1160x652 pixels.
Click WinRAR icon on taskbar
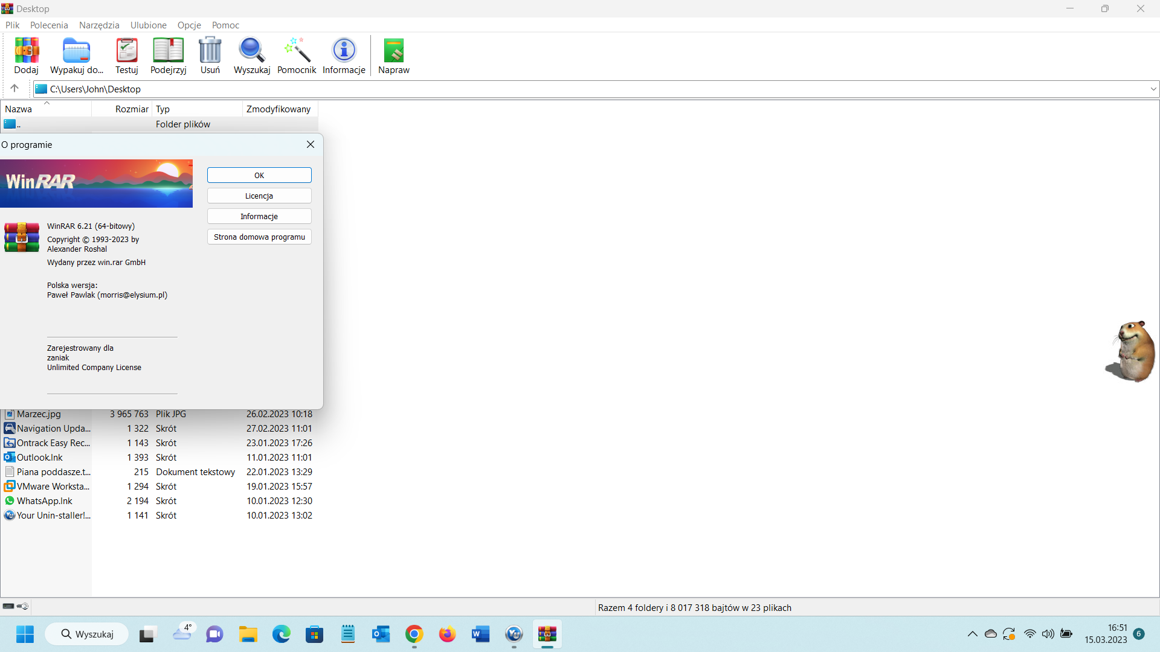[x=547, y=634]
